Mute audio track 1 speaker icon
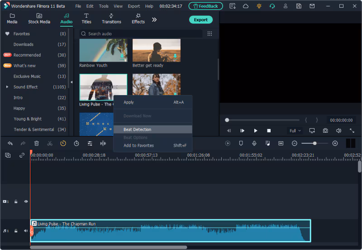 point(26,231)
